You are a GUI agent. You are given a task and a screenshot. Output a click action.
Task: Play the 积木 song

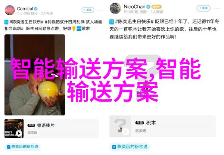point(126,131)
